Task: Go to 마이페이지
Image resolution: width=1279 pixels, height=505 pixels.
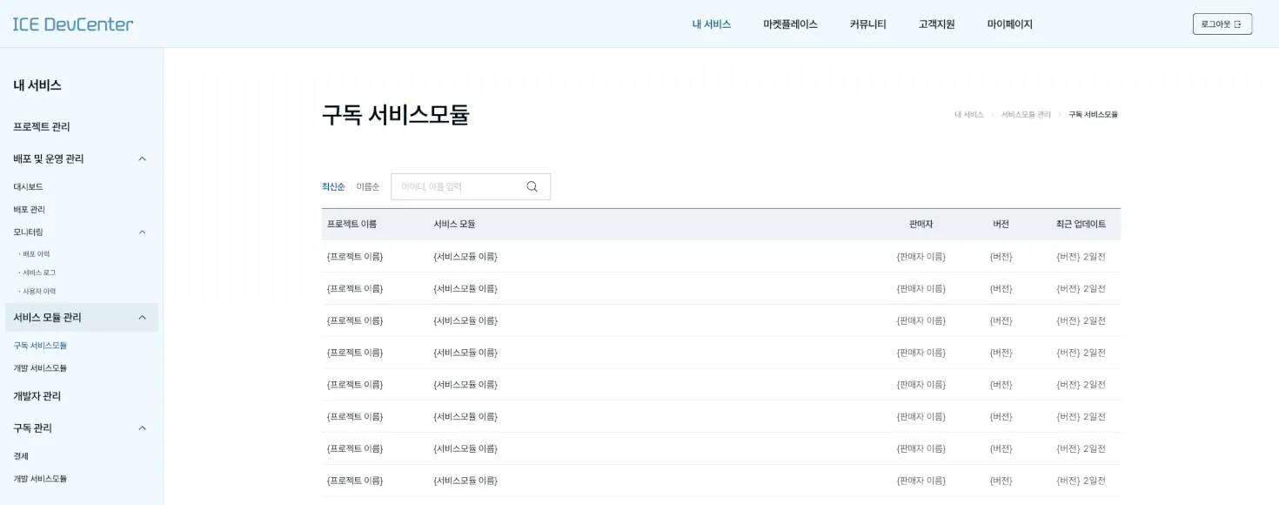Action: [x=1009, y=24]
